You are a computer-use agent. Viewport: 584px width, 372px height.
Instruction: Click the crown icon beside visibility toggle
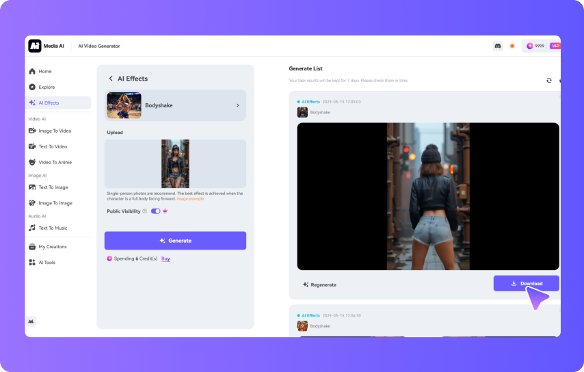(165, 211)
